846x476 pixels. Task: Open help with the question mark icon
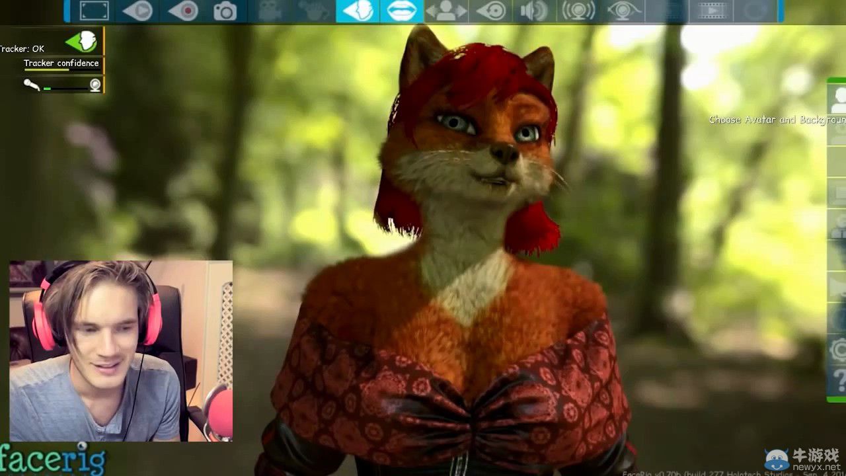pos(839,381)
